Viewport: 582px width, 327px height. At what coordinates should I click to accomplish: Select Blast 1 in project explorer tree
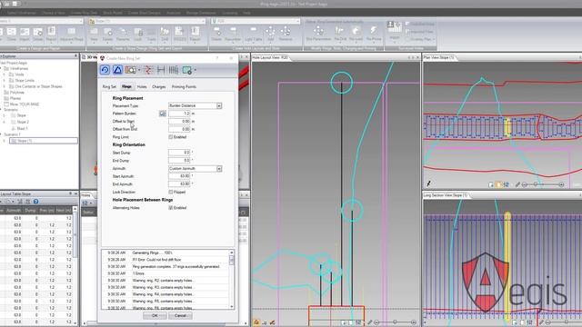pyautogui.click(x=22, y=128)
